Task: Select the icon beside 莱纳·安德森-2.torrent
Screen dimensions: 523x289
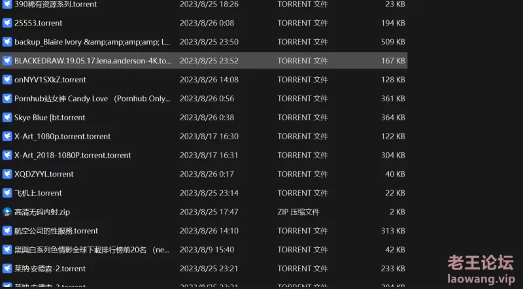Action: coord(7,269)
